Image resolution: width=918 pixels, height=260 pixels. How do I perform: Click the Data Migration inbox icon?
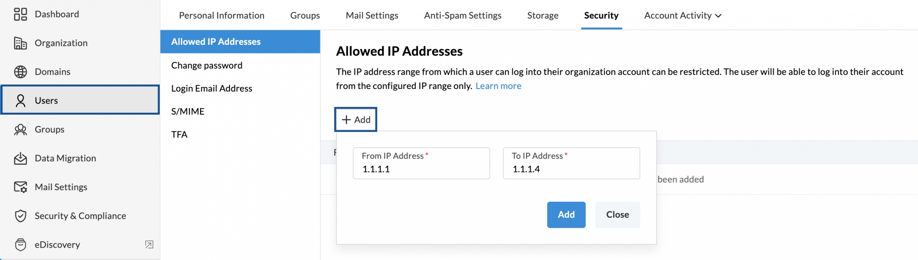tap(20, 159)
